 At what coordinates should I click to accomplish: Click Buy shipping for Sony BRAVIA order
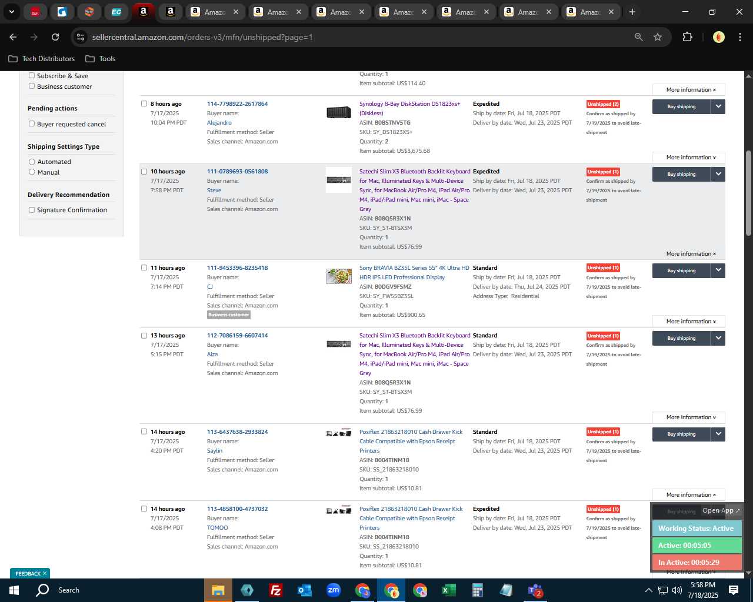click(x=681, y=270)
